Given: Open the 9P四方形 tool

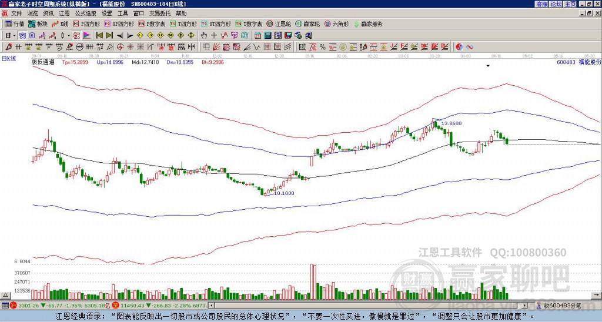Looking at the screenshot, I should coord(119,24).
